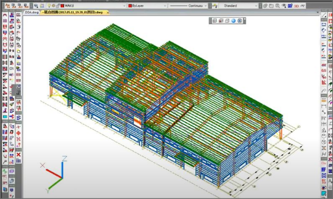The height and width of the screenshot is (199, 333).
Task: Switch to the DDA.dwg tab
Action: [x=32, y=12]
